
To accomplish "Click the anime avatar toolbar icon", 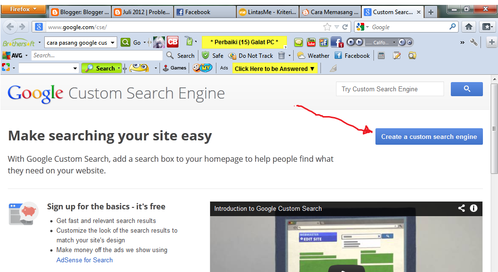I will coord(159,42).
